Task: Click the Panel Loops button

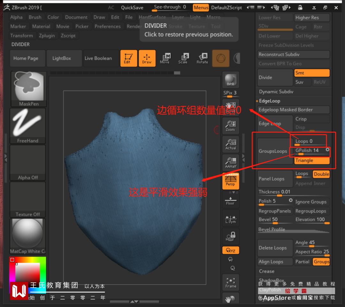Action: pos(275,179)
